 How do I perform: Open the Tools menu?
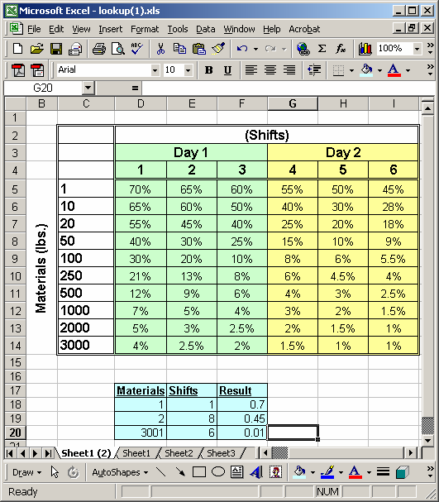[x=178, y=29]
